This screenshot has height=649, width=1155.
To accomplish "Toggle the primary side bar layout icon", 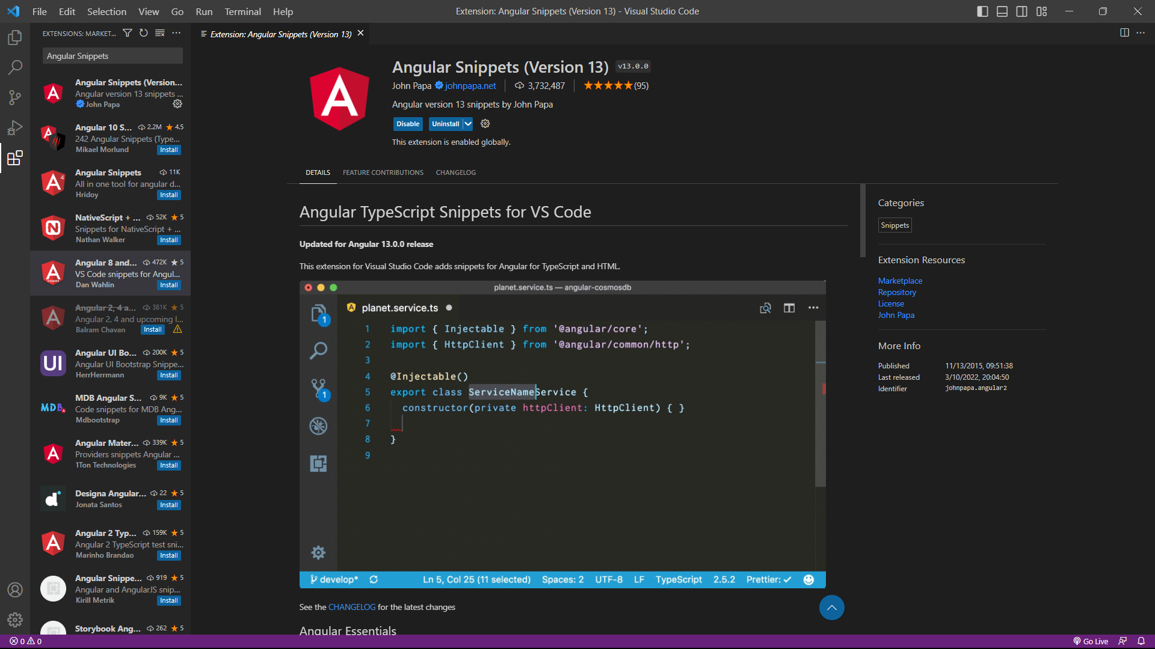I will [982, 11].
